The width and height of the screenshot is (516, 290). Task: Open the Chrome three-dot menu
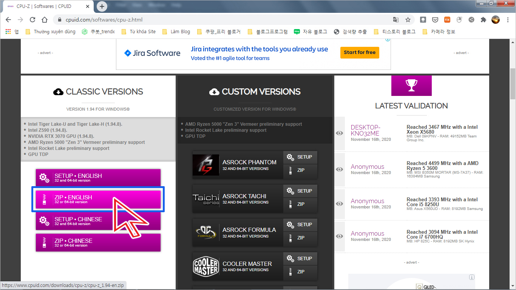click(508, 20)
